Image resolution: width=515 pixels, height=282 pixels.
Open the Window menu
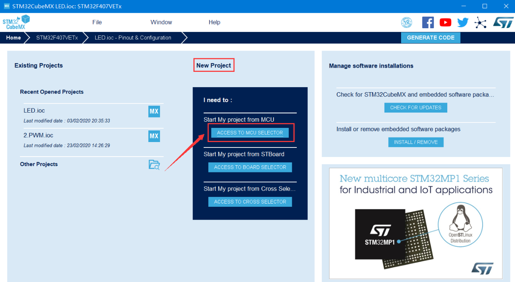(161, 22)
